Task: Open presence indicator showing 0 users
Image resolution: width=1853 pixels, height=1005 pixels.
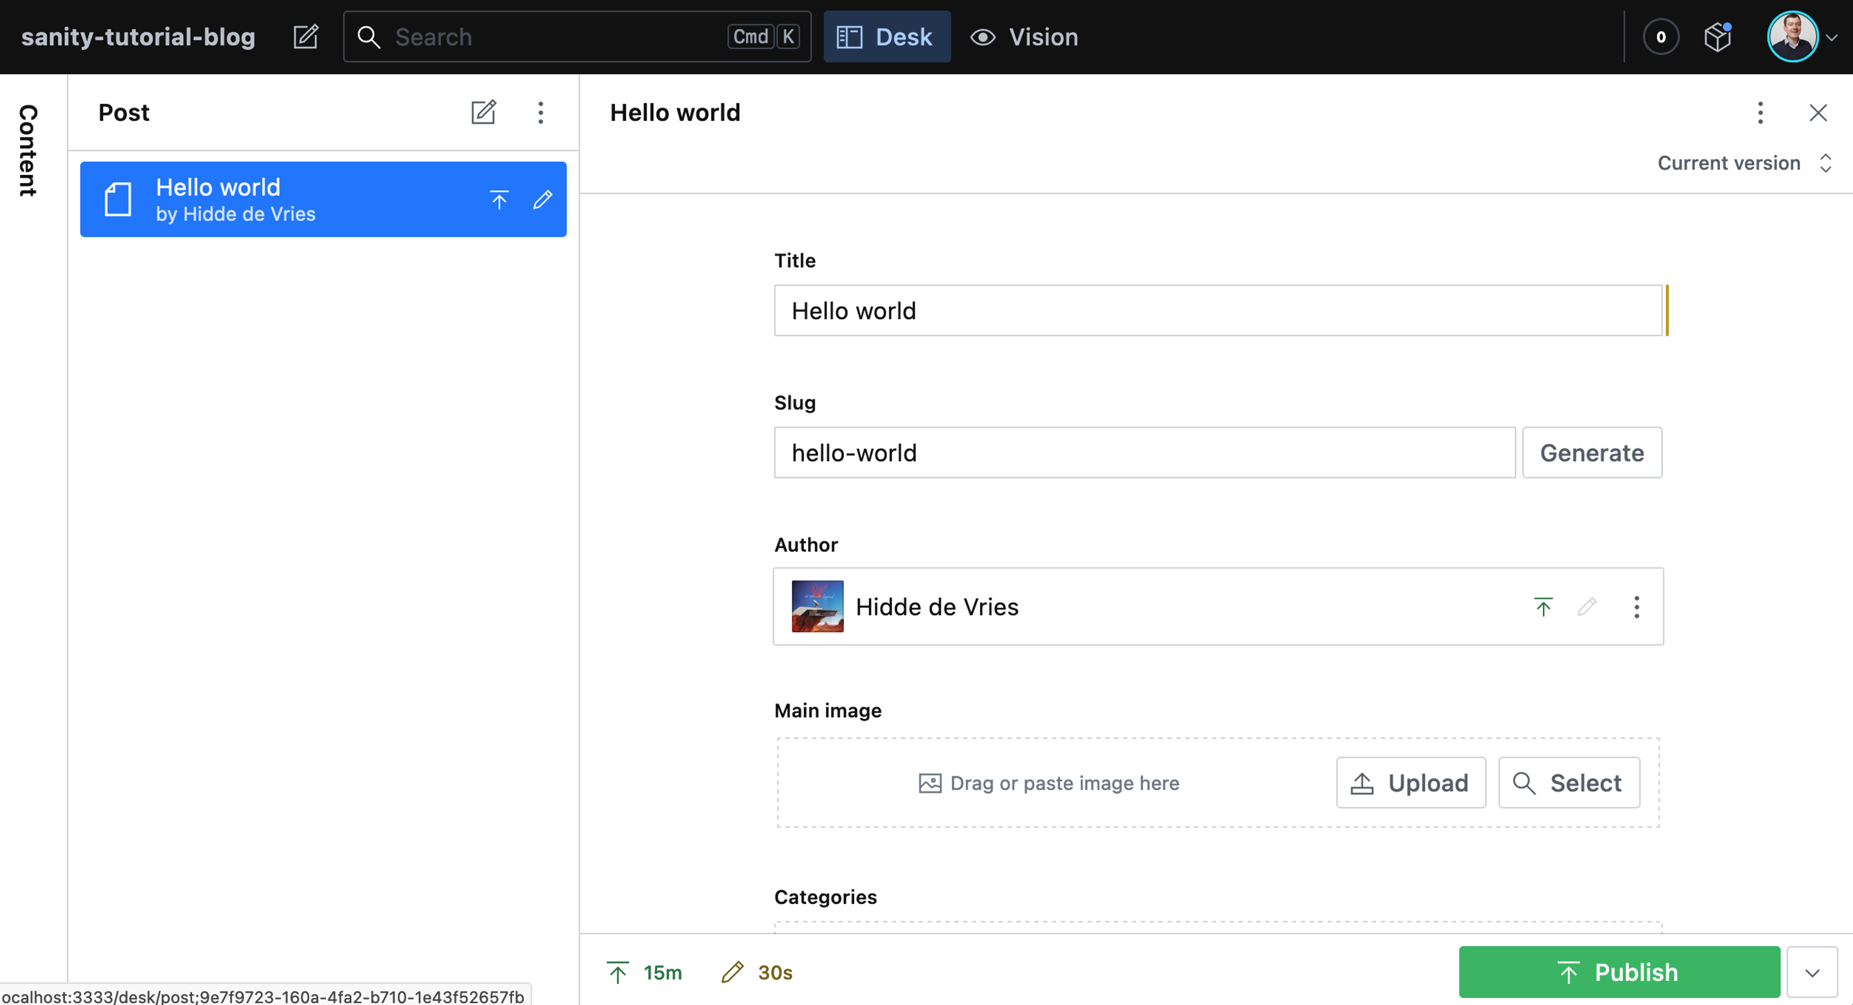Action: 1661,37
